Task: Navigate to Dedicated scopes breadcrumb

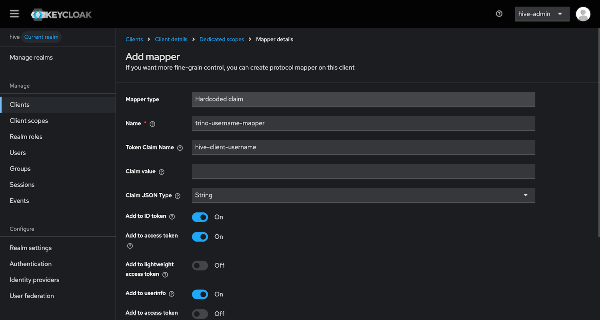Action: [x=222, y=39]
